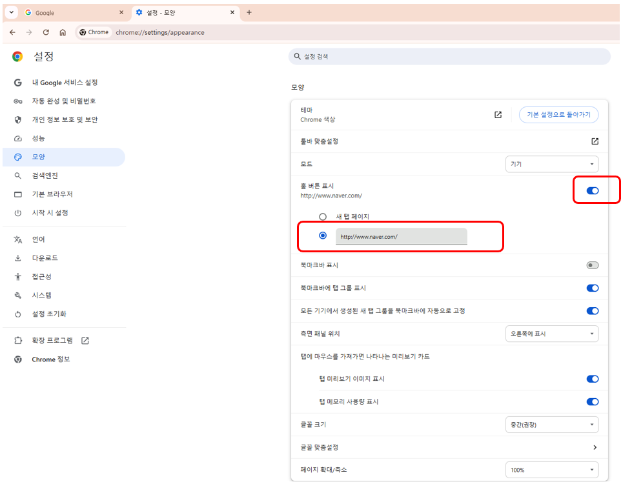
Task: Open the tab search dropdown arrow
Action: pos(11,12)
